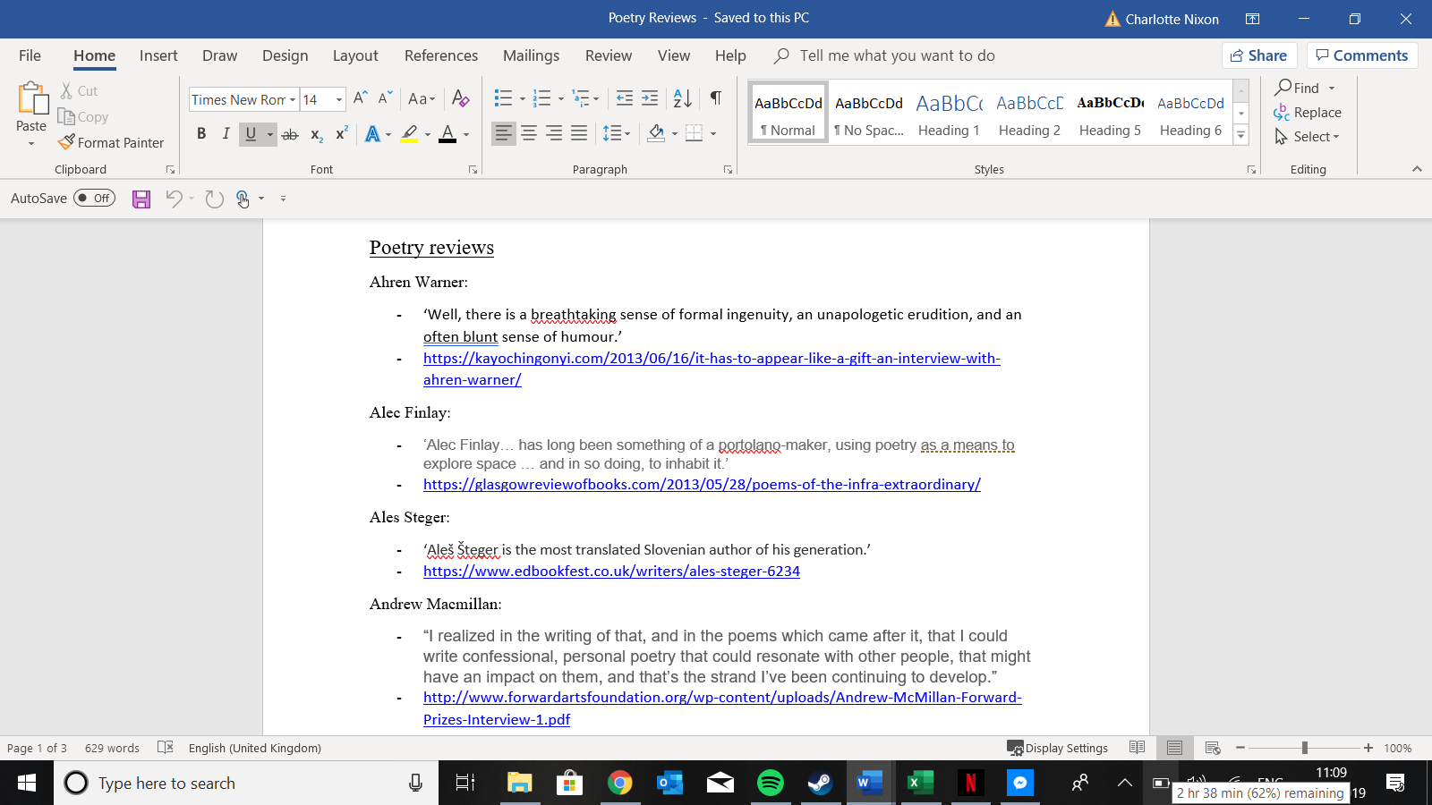Open the font size dropdown
Image resolution: width=1432 pixels, height=805 pixels.
tap(339, 99)
